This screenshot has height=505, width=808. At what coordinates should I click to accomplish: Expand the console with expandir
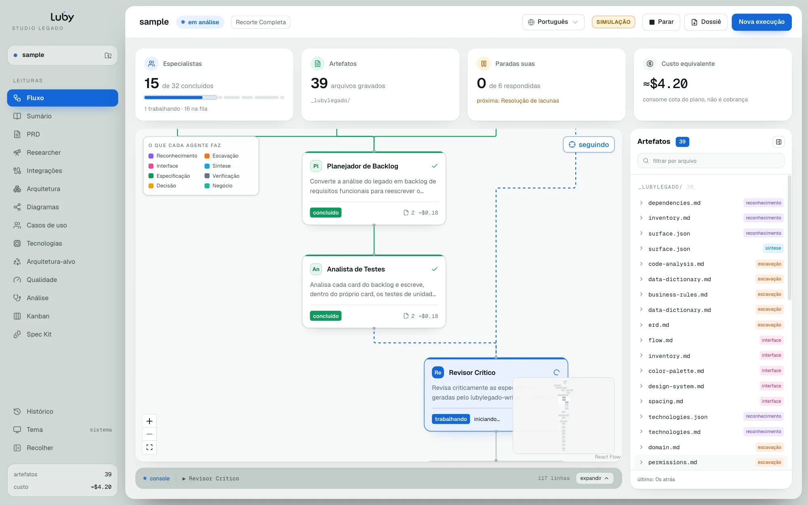pyautogui.click(x=594, y=478)
